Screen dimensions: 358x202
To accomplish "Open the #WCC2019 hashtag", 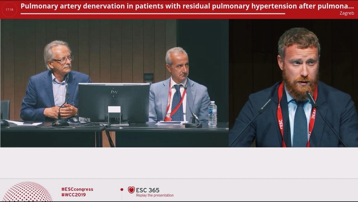I will coord(73,195).
